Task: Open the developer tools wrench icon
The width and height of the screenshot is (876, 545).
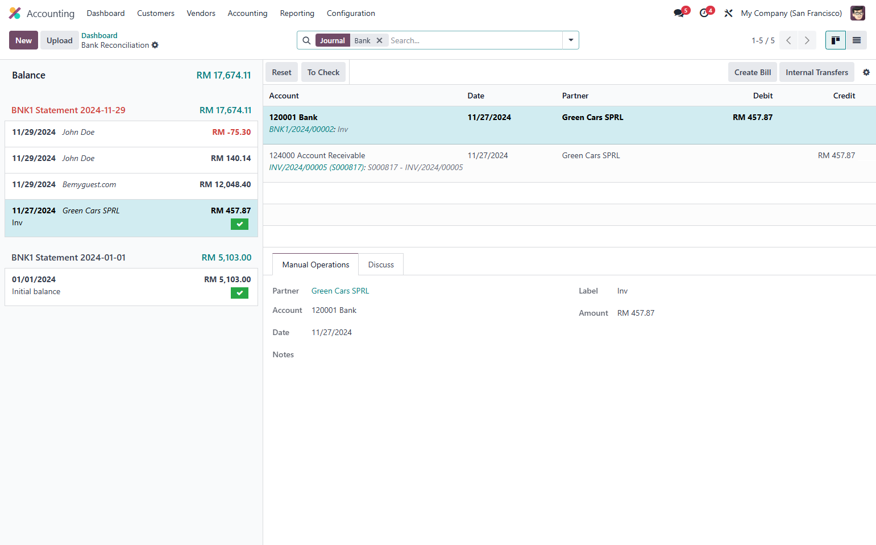Action: coord(728,13)
